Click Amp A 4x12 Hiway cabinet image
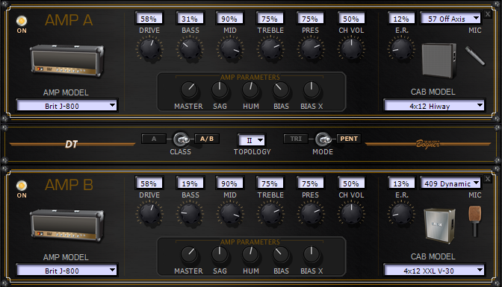 [439, 60]
